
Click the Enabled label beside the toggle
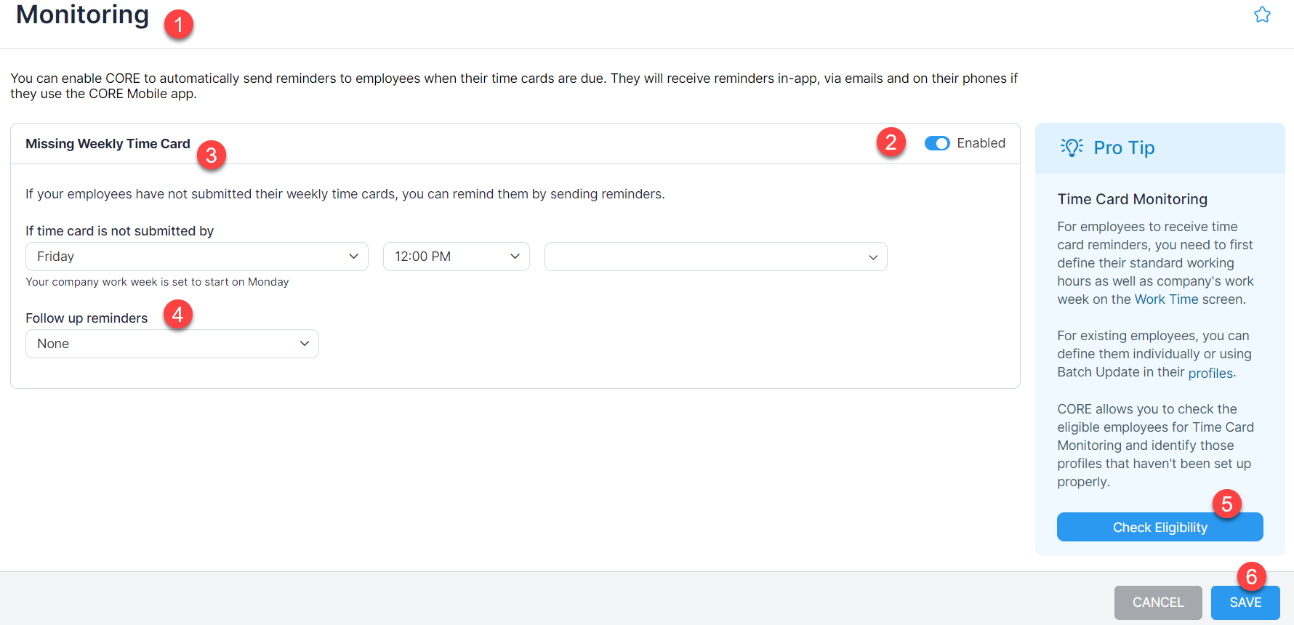[x=981, y=143]
